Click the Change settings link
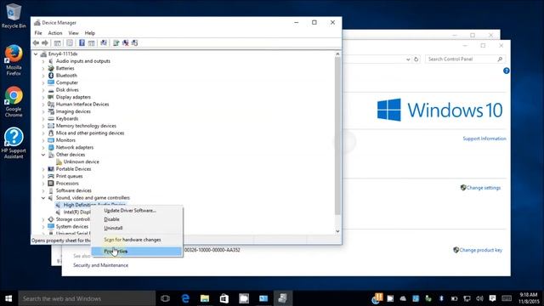This screenshot has width=544, height=306. pos(484,188)
